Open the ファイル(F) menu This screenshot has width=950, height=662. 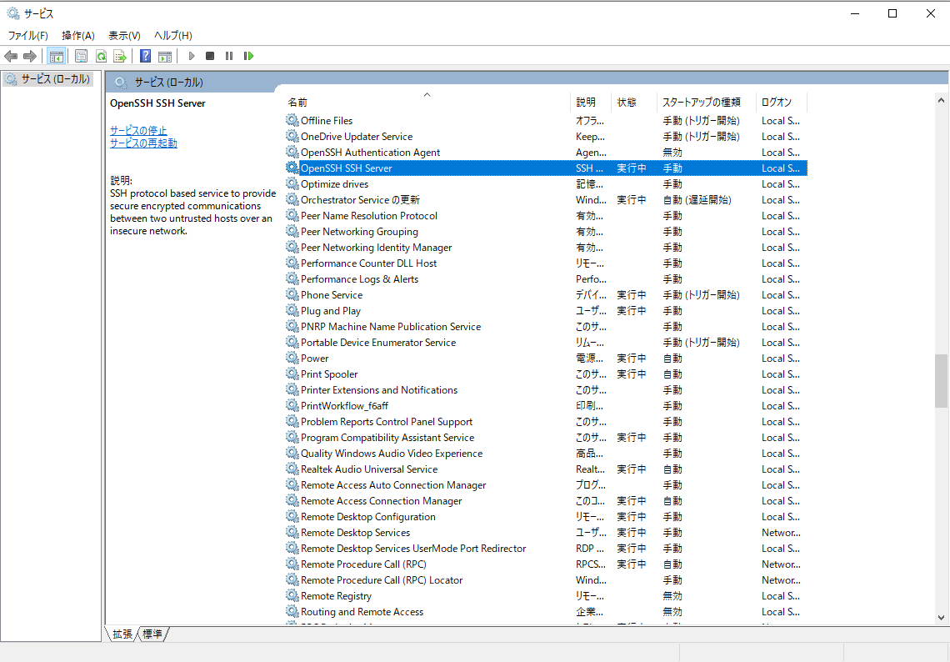pos(27,36)
